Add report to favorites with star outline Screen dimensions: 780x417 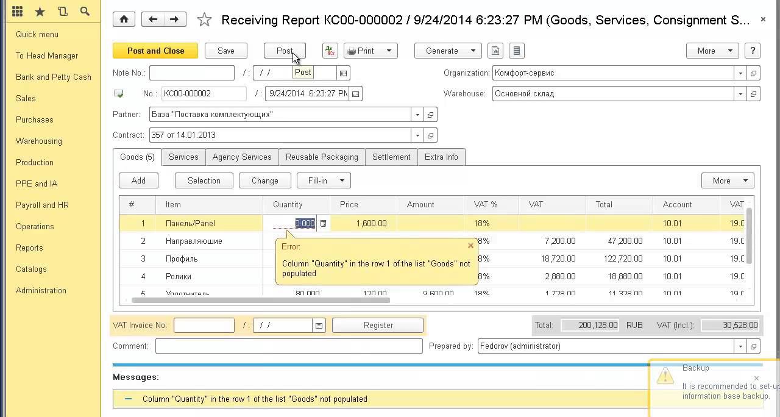pyautogui.click(x=204, y=20)
